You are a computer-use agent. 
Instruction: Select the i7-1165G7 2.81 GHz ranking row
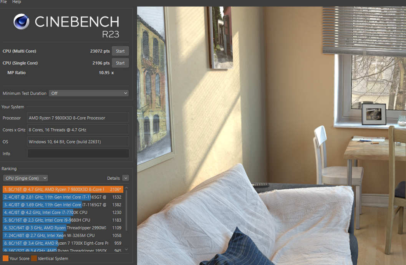(x=63, y=197)
